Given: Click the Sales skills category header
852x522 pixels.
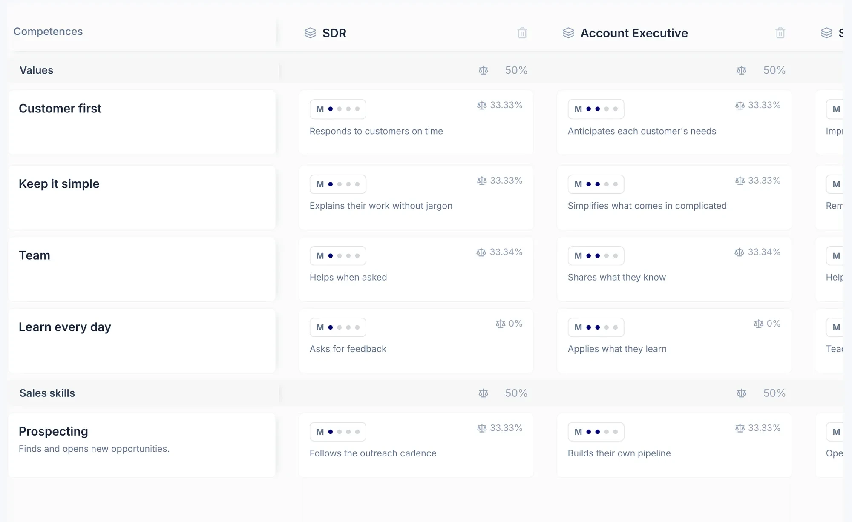Looking at the screenshot, I should click(47, 393).
